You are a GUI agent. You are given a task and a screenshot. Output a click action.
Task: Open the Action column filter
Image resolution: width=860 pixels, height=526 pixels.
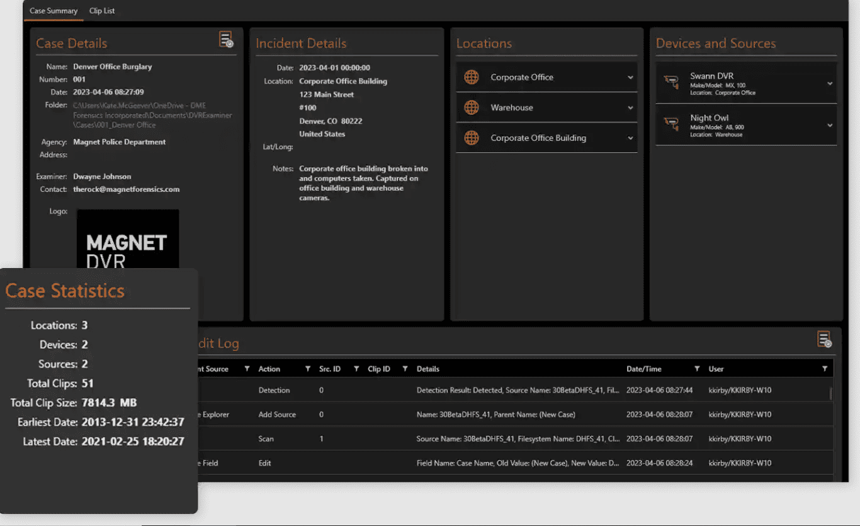308,369
